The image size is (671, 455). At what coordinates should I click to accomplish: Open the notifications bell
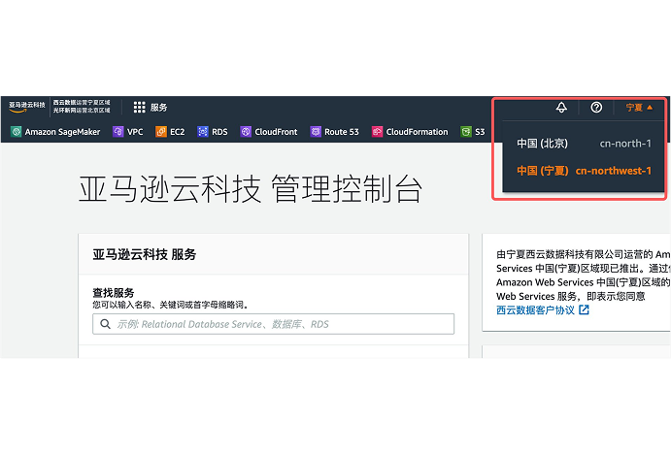coord(561,108)
